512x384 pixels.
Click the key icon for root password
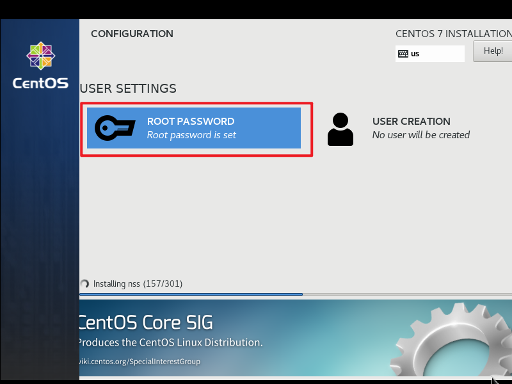pos(115,128)
